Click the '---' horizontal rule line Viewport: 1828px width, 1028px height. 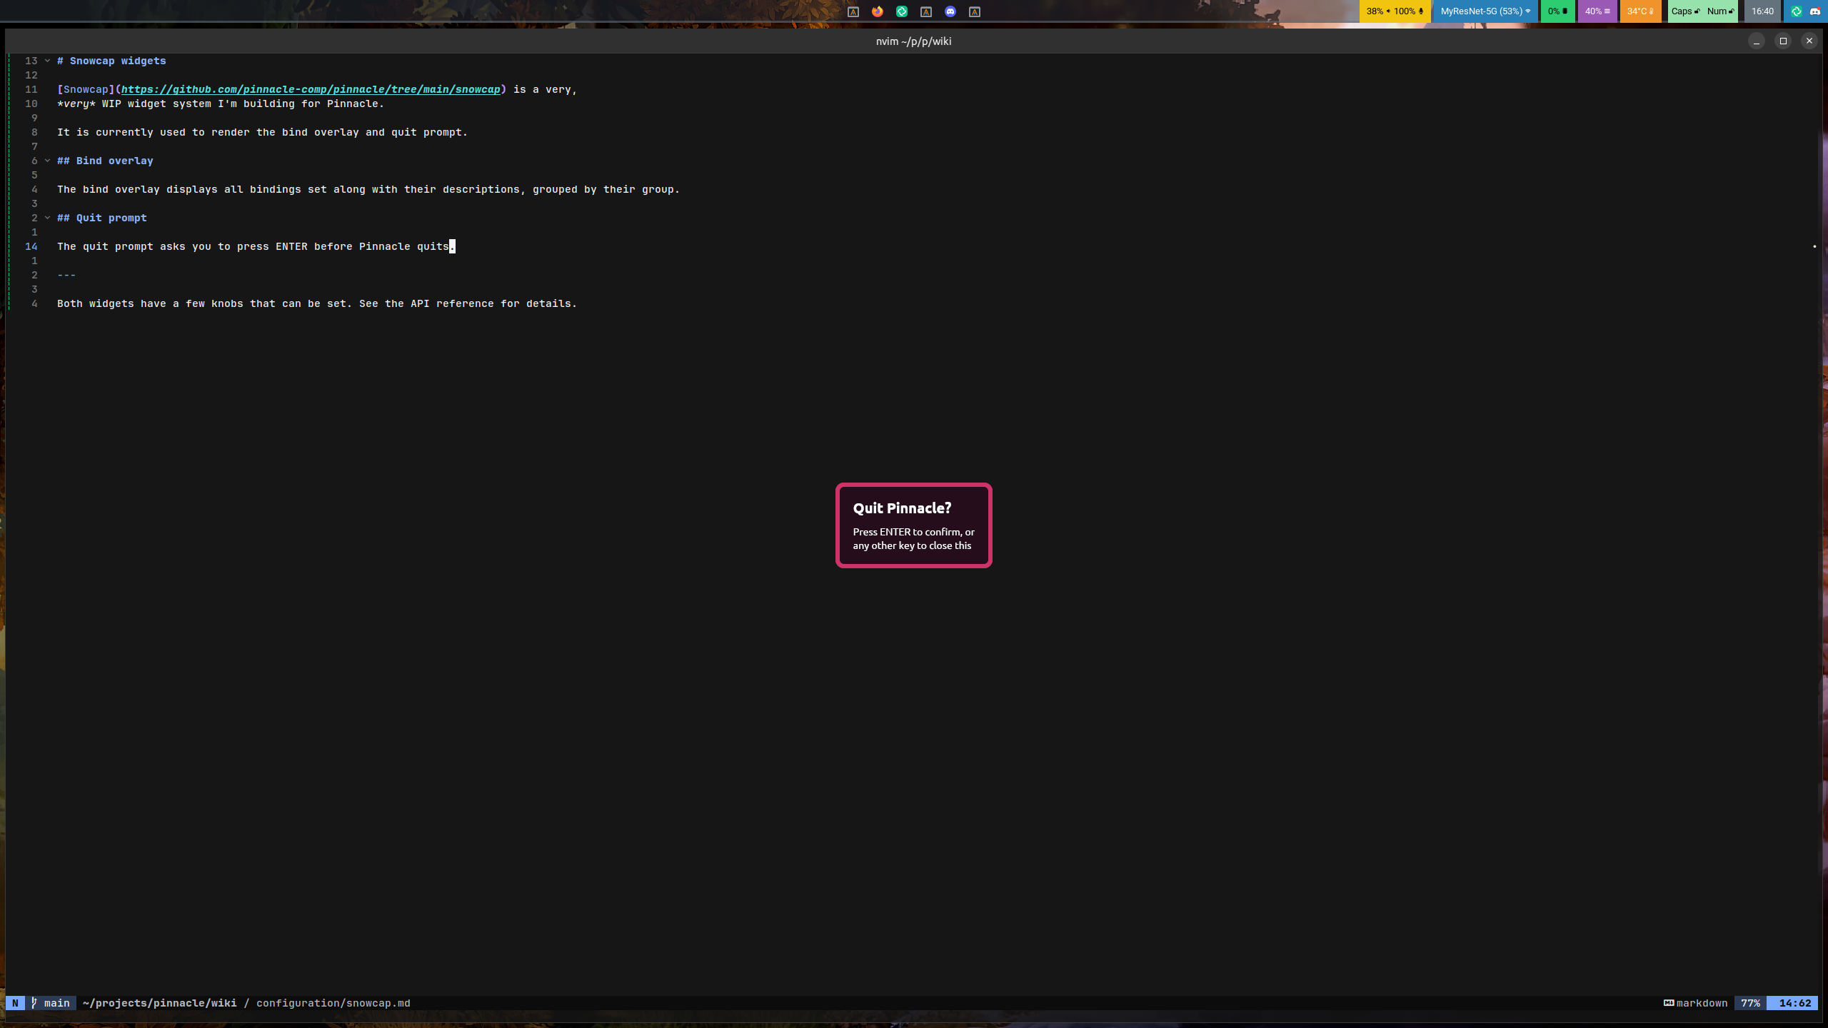point(66,275)
